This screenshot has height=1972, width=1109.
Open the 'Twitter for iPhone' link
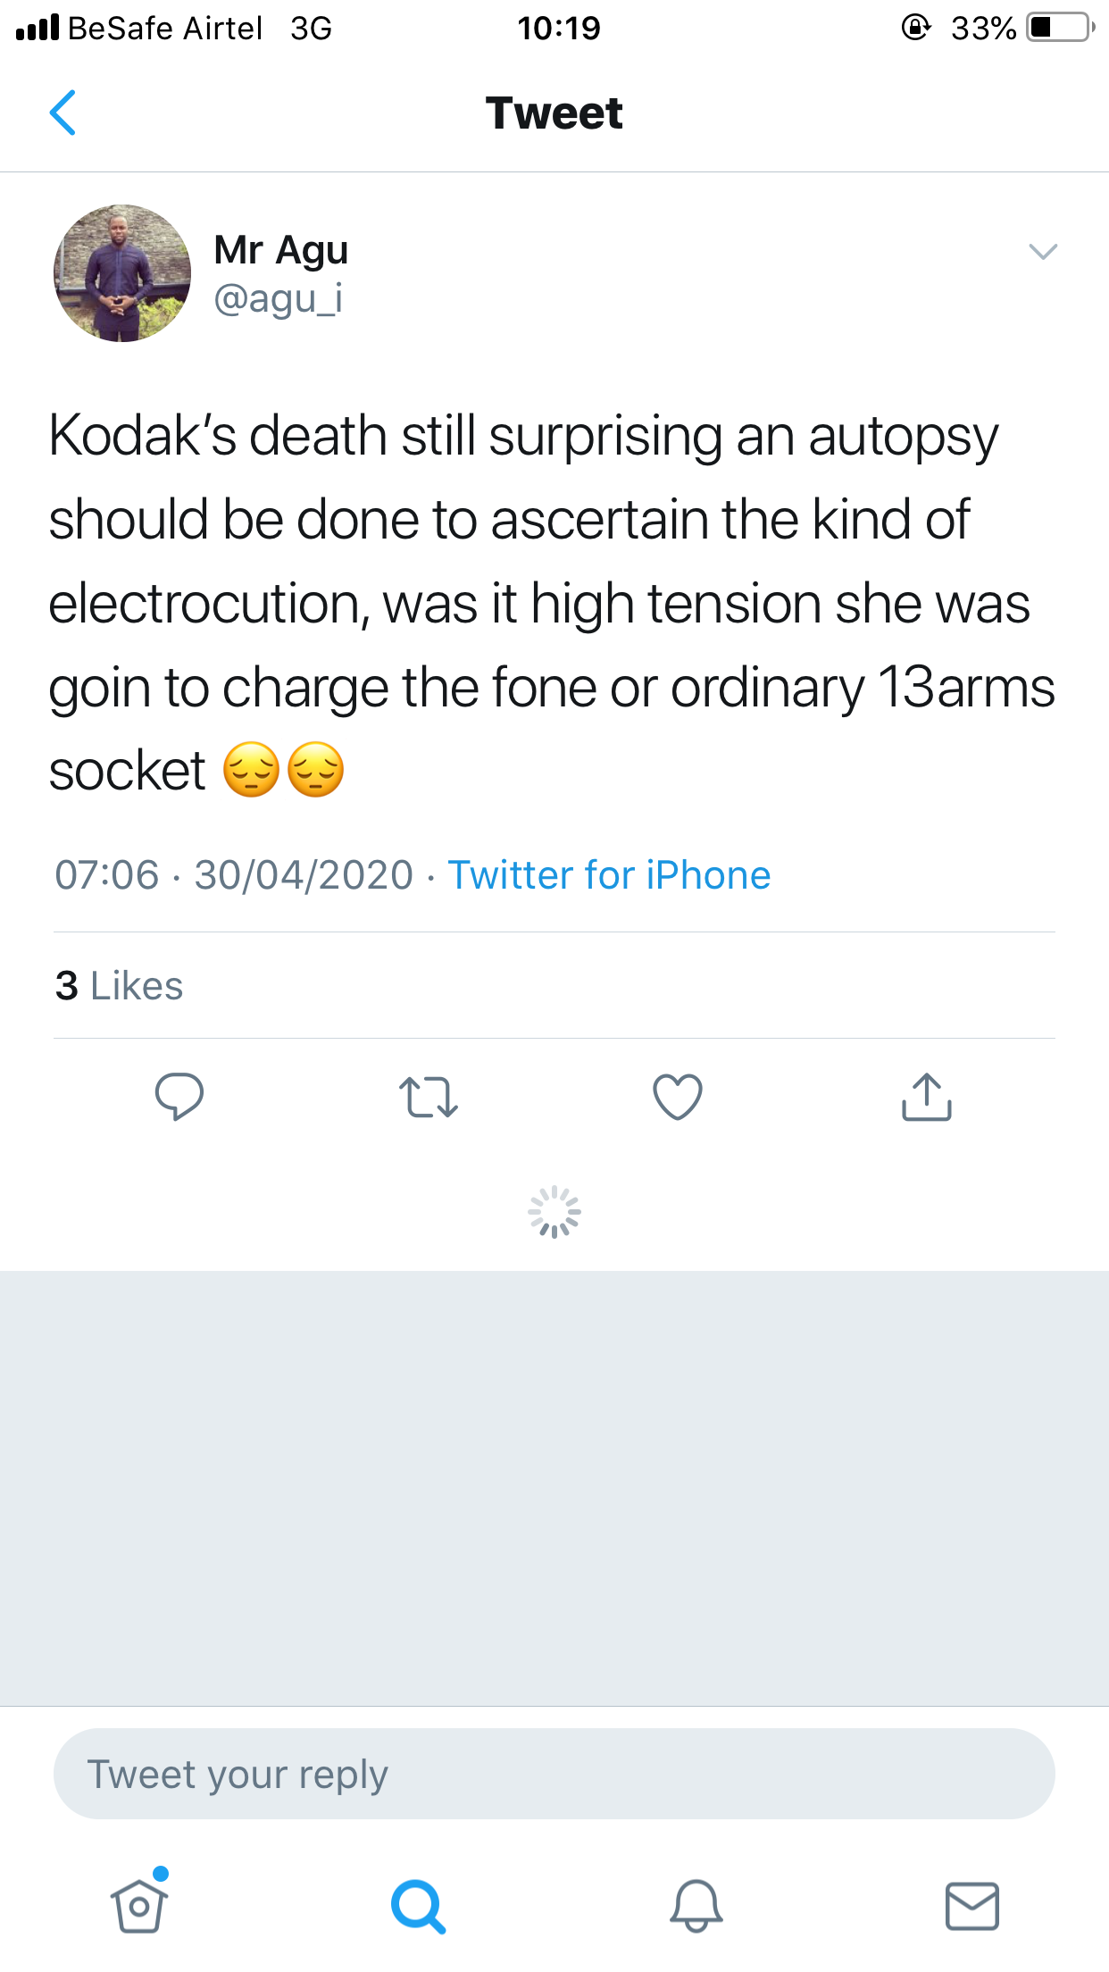pos(609,875)
